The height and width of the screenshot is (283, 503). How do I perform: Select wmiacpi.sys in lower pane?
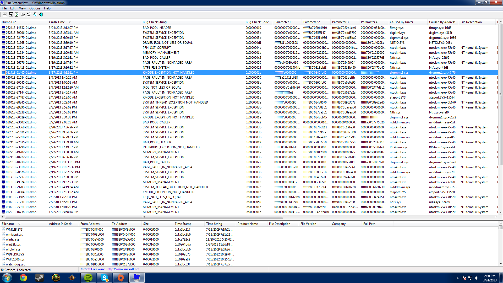[x=14, y=235]
